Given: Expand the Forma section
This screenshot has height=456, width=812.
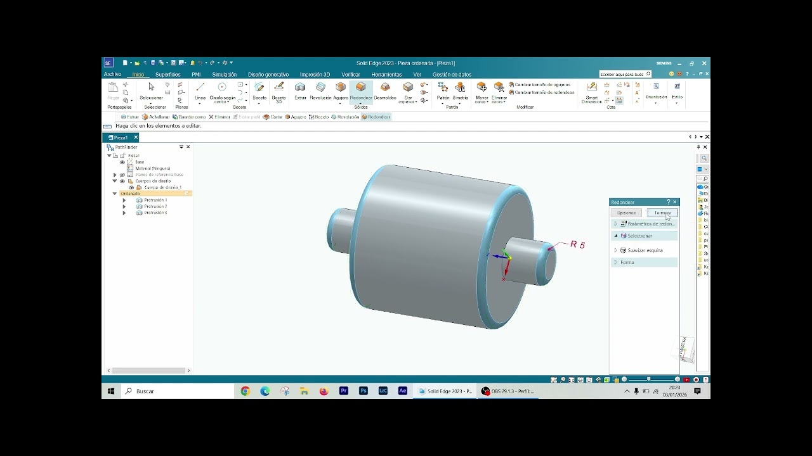Looking at the screenshot, I should (x=615, y=262).
